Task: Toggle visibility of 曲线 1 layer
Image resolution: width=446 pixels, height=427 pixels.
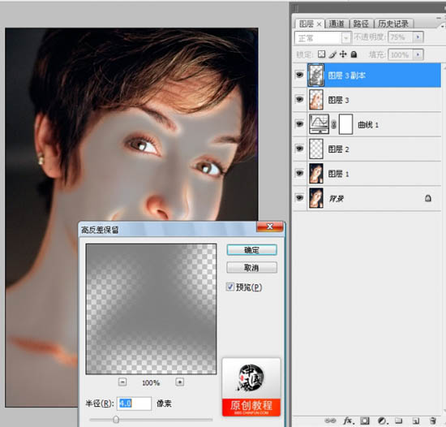Action: coord(299,124)
